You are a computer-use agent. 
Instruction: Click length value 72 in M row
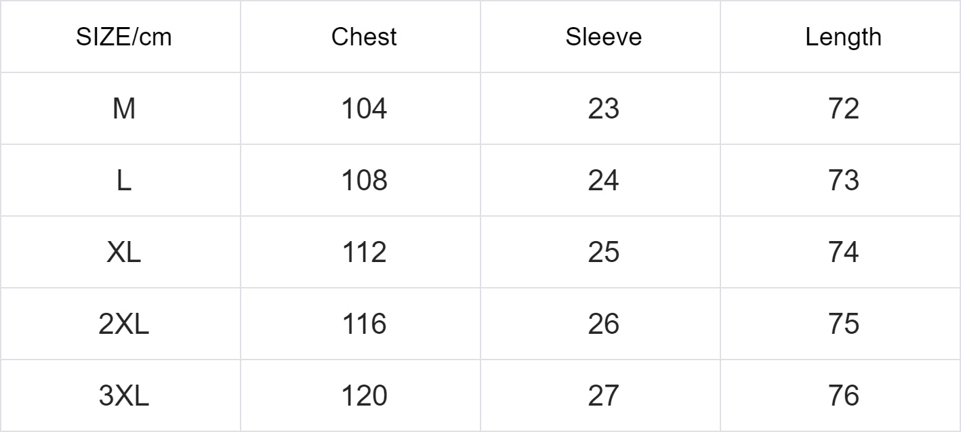tap(843, 108)
